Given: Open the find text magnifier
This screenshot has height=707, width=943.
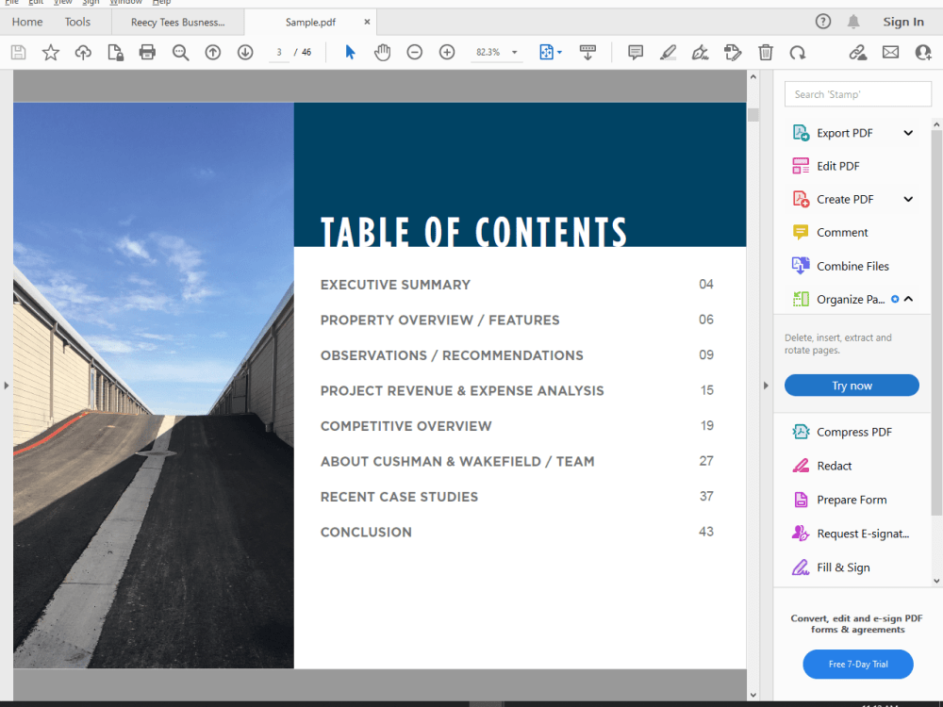Looking at the screenshot, I should pos(180,52).
